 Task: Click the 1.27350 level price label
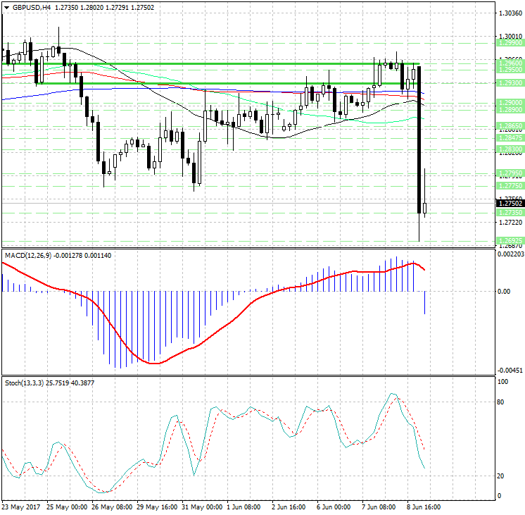(510, 213)
